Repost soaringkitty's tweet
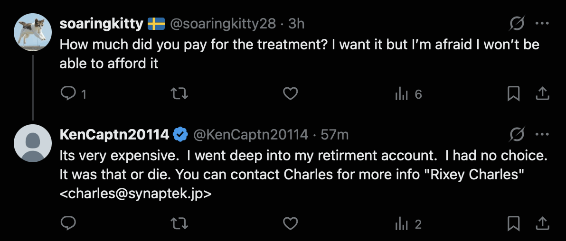The height and width of the screenshot is (241, 566). pos(179,94)
